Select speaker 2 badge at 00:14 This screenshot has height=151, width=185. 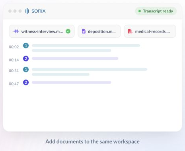[x=26, y=58]
